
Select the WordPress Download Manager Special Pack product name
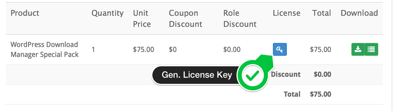click(45, 50)
